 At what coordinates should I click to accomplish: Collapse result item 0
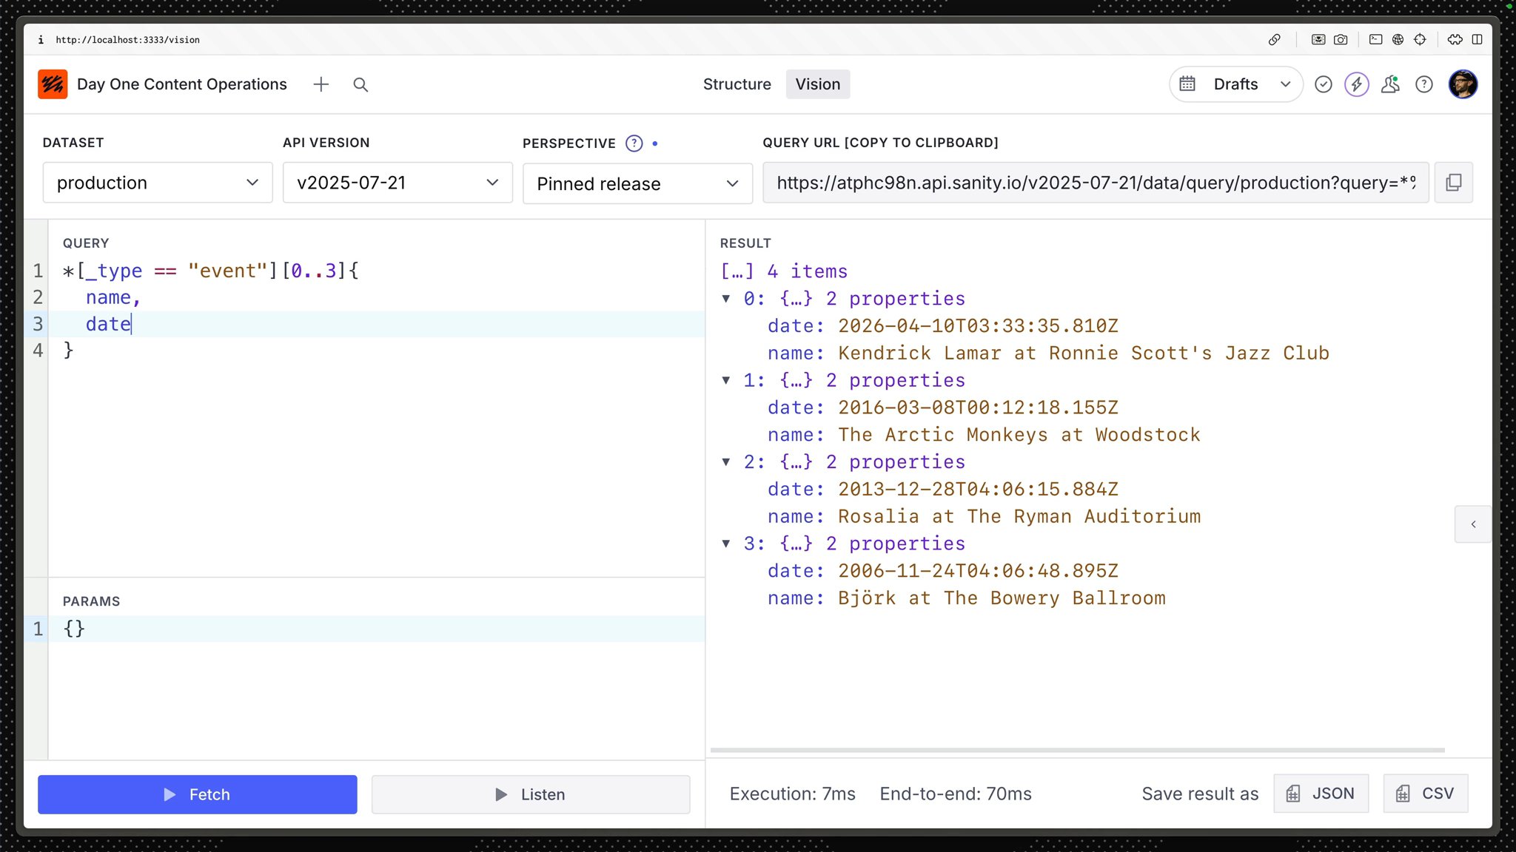(726, 299)
